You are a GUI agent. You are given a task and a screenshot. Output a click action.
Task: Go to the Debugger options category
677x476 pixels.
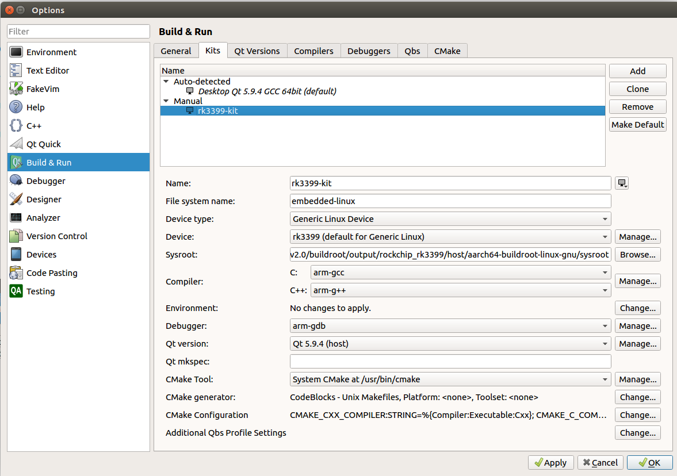[46, 181]
